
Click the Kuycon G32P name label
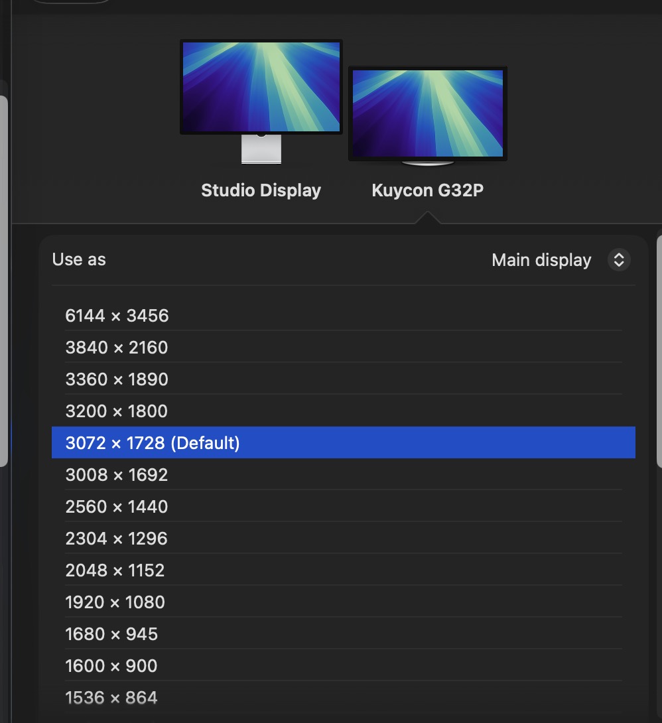pyautogui.click(x=427, y=190)
